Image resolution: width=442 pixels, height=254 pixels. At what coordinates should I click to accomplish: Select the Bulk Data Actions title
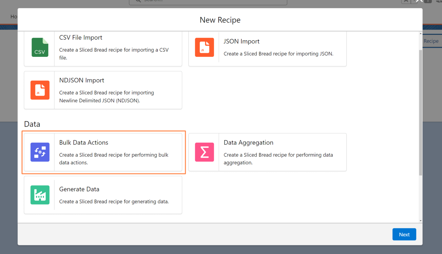[x=83, y=142]
